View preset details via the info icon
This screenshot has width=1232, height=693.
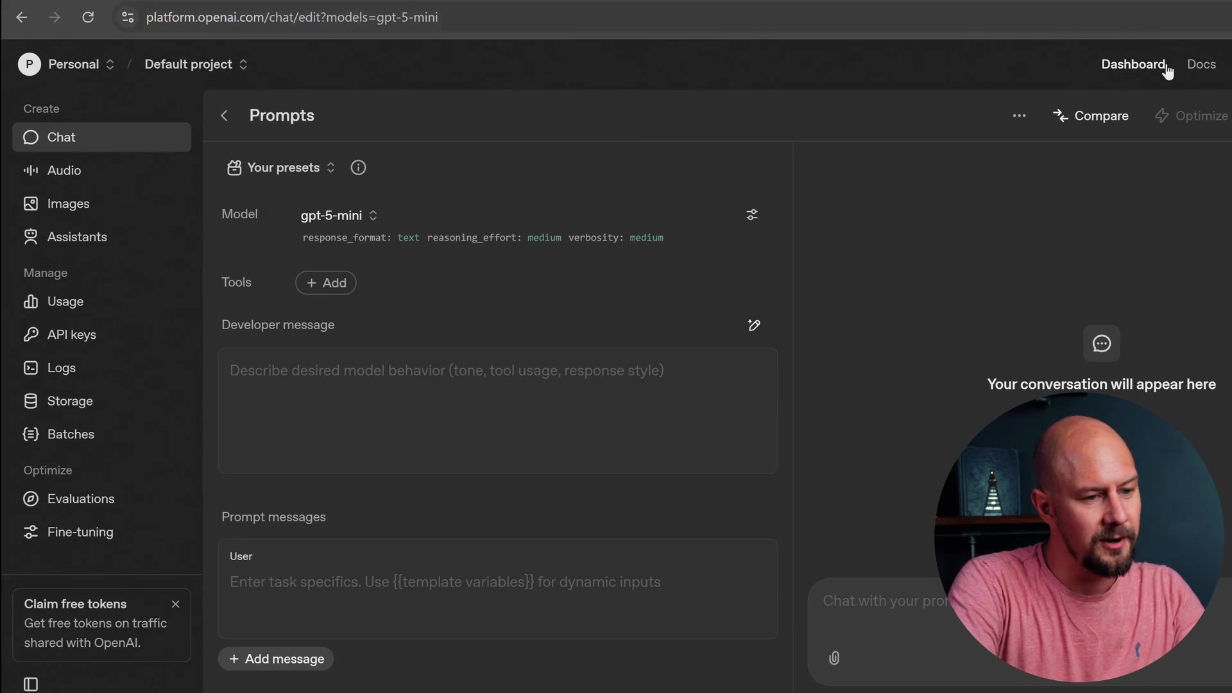coord(358,167)
